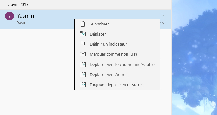Click the envelope icon for mark as unread
This screenshot has width=217, height=115.
83,54
